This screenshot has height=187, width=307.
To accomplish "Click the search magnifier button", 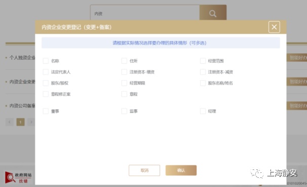I will [213, 13].
